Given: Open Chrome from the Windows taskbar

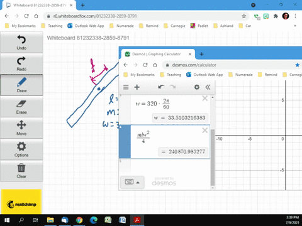Looking at the screenshot, I should tap(79, 220).
